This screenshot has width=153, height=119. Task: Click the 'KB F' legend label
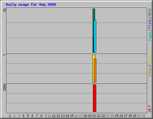pos(149,109)
